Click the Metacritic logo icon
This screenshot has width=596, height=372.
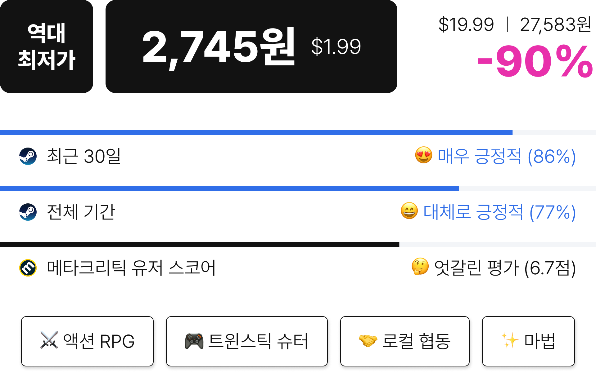(28, 268)
